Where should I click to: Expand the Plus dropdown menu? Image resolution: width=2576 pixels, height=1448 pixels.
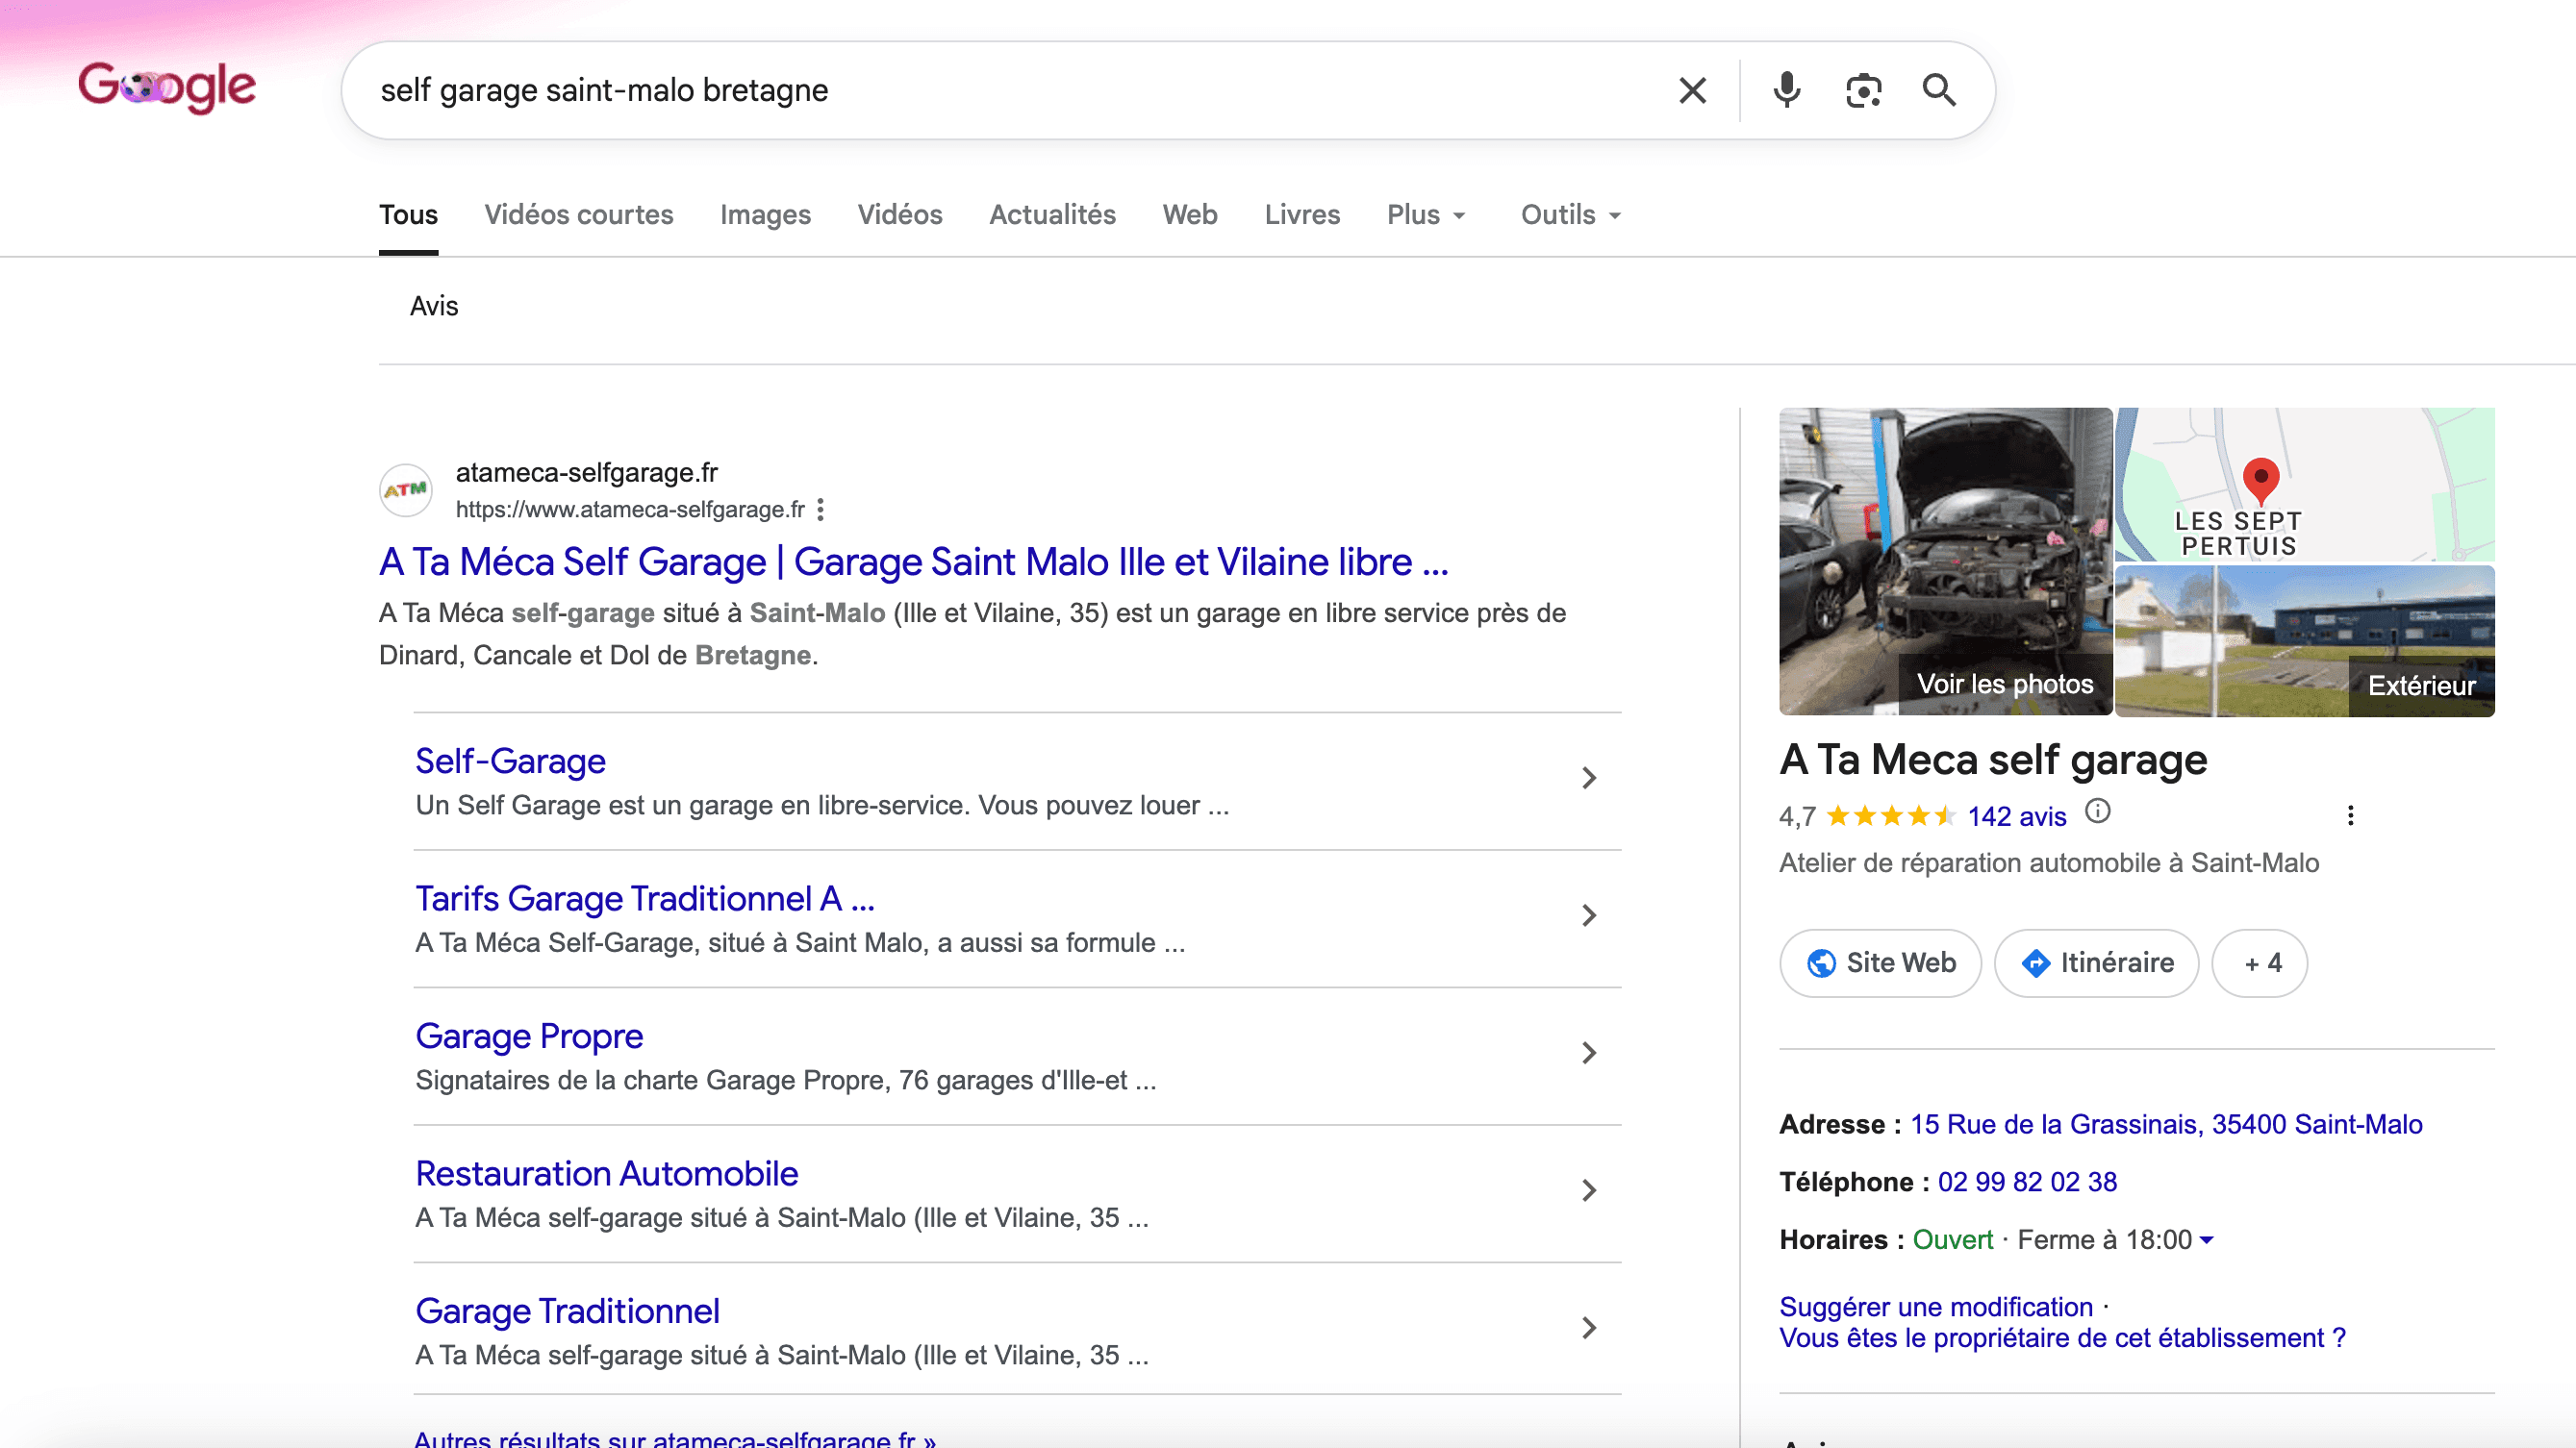[1426, 214]
